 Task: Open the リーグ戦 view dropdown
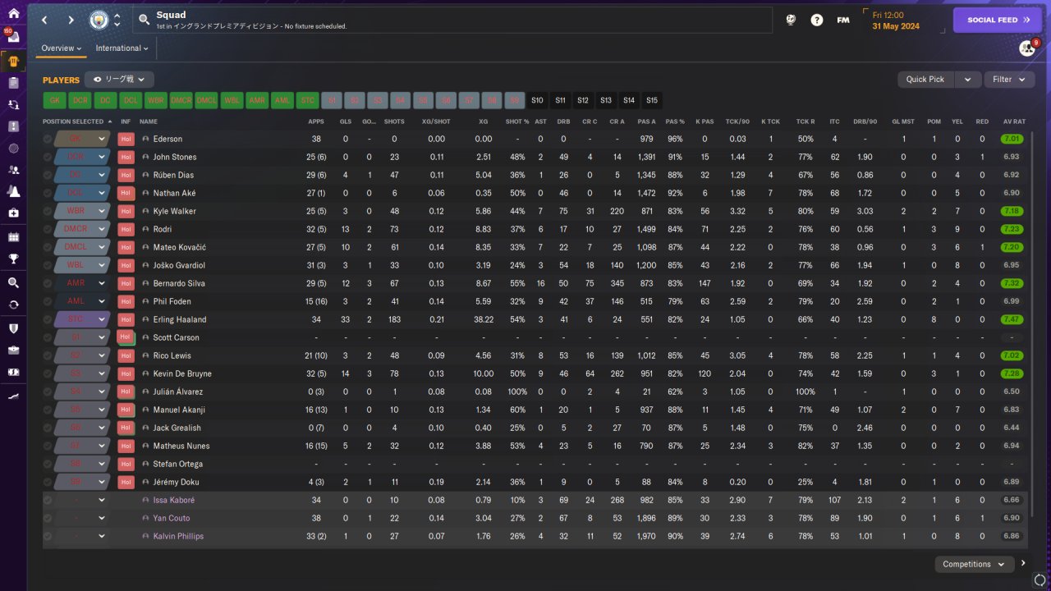[119, 80]
